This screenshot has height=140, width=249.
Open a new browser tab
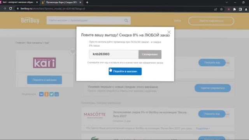coord(87,2)
